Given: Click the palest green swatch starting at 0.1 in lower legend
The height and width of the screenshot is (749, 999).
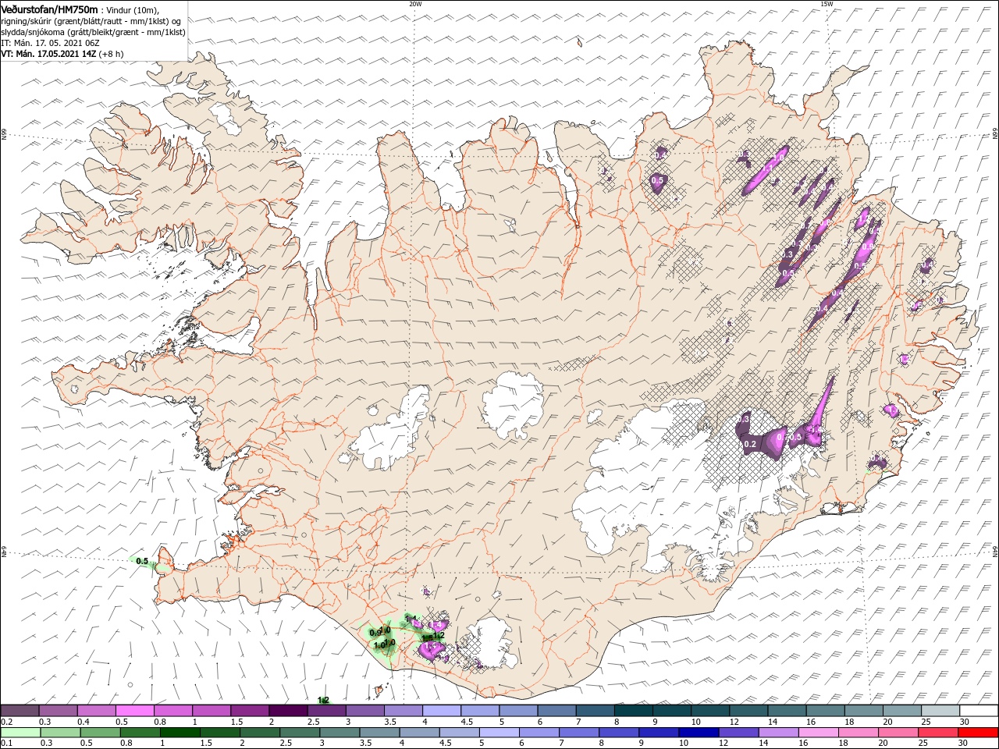Looking at the screenshot, I should point(20,733).
